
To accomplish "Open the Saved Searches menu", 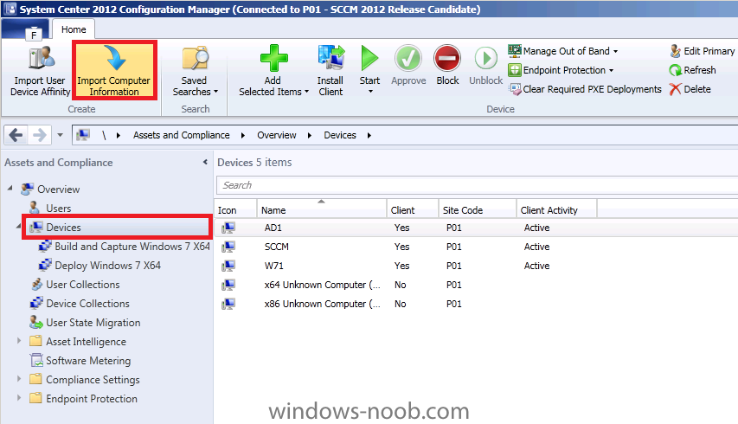I will click(195, 71).
